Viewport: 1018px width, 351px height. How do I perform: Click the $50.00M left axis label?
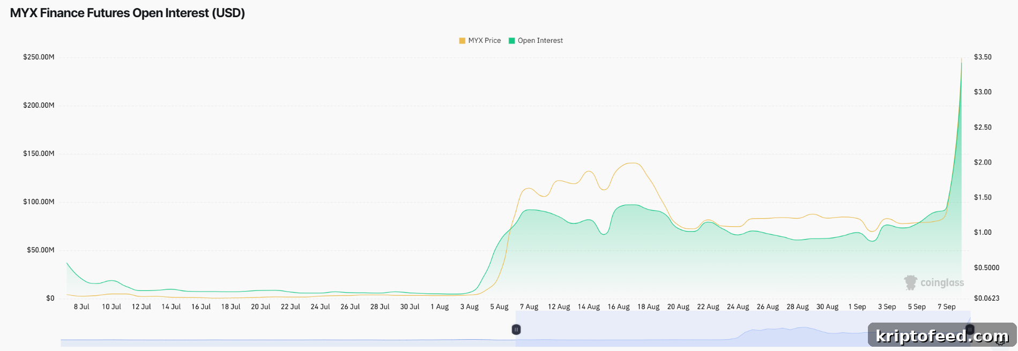tap(41, 250)
